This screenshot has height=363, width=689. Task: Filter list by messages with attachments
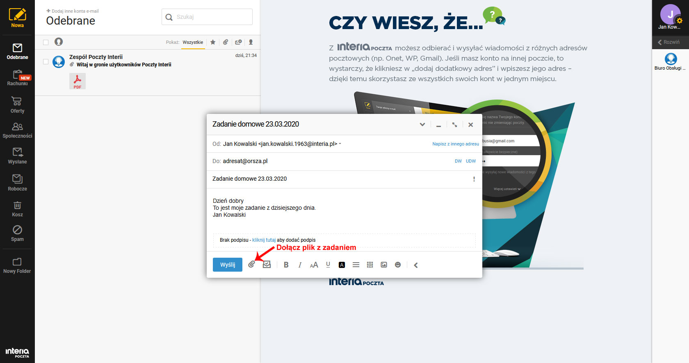226,42
